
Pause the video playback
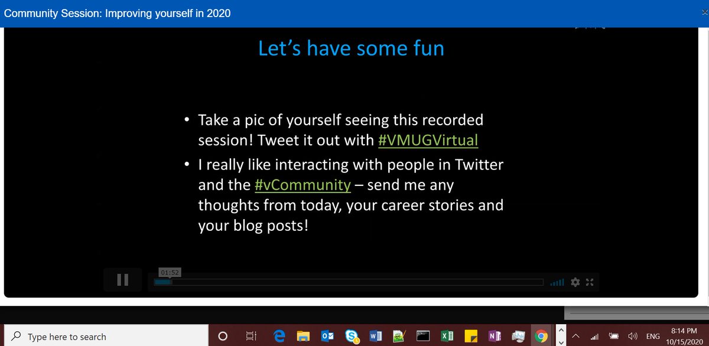click(123, 280)
